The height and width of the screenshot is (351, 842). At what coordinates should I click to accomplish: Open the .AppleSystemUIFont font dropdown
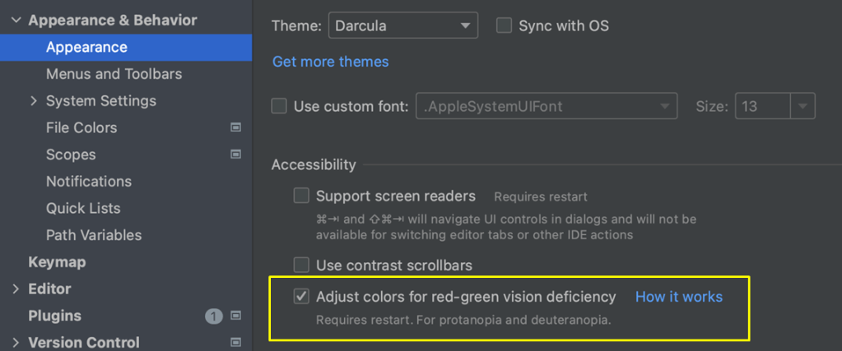click(547, 106)
